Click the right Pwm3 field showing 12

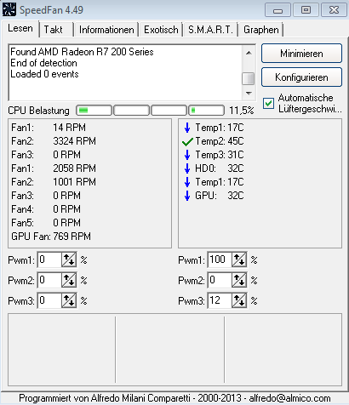(220, 300)
